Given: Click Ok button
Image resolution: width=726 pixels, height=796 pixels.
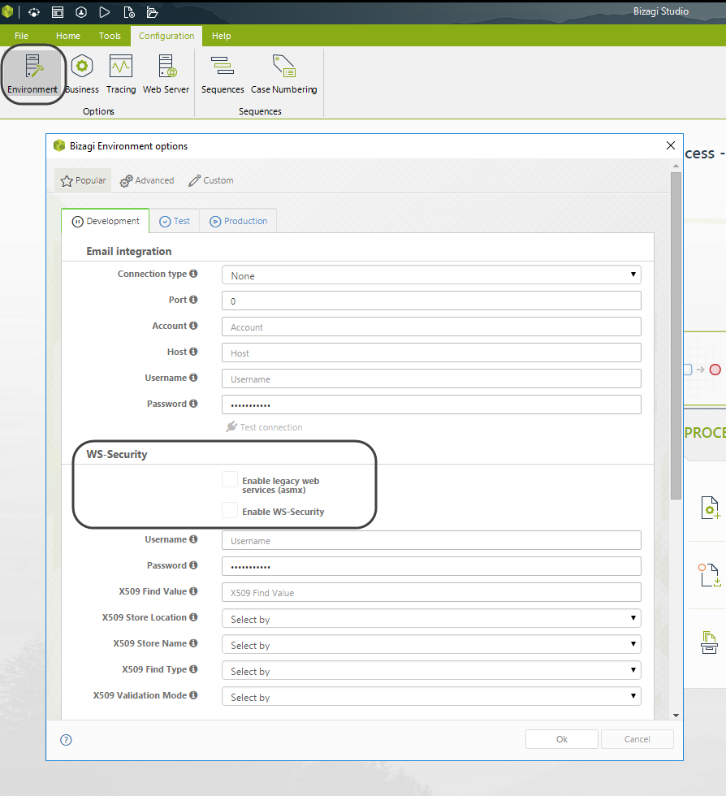Looking at the screenshot, I should pos(561,739).
